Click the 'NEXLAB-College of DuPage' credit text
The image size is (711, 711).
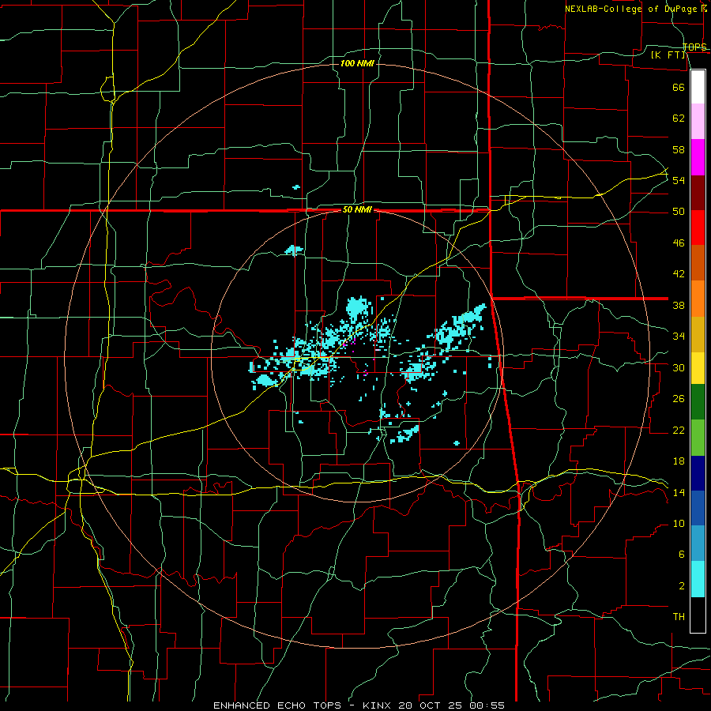[631, 9]
